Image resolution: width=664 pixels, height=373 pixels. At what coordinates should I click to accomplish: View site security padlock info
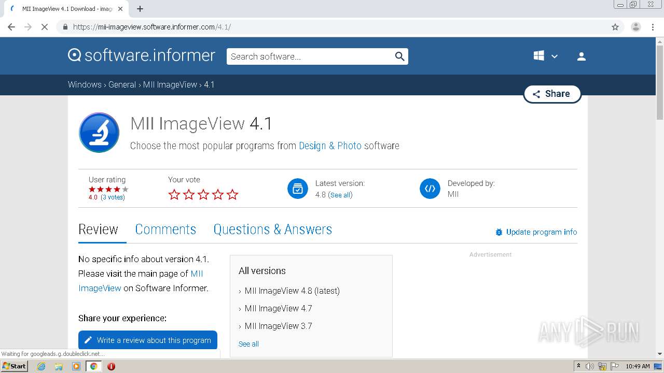click(x=65, y=27)
